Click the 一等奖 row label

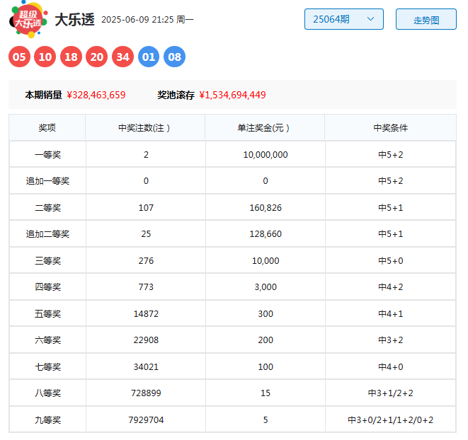(x=47, y=154)
